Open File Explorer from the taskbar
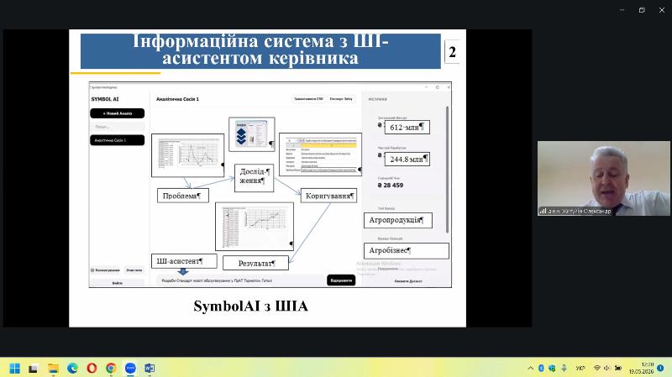The image size is (672, 377). 53,369
